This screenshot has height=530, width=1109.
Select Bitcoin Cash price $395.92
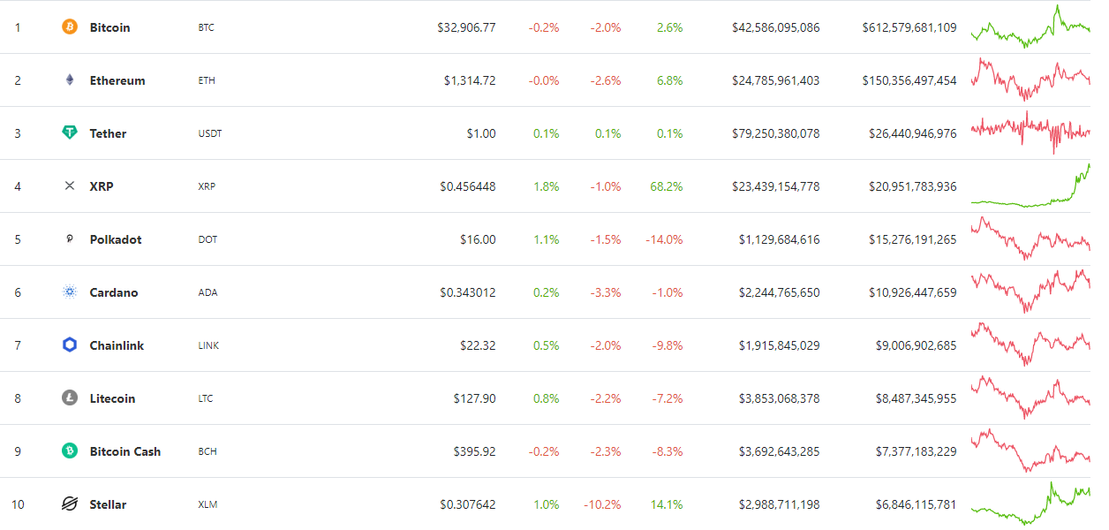[475, 451]
